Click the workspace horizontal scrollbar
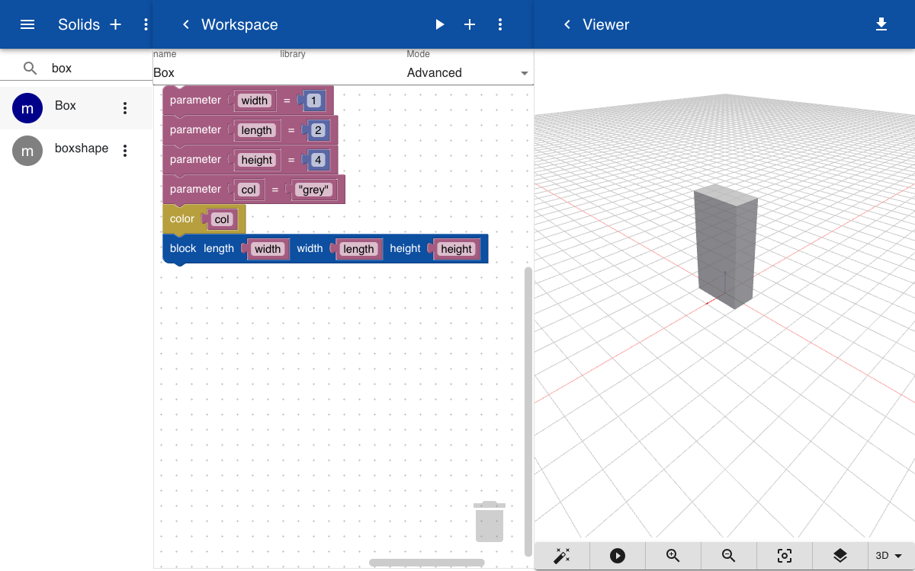 tap(427, 563)
